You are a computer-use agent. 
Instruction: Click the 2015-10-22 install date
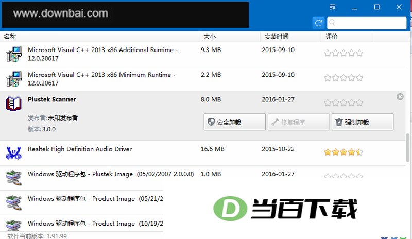[x=278, y=149]
